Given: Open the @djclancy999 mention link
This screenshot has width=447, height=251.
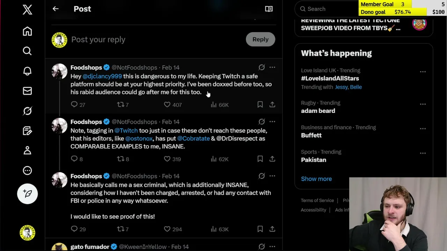Looking at the screenshot, I should [102, 76].
